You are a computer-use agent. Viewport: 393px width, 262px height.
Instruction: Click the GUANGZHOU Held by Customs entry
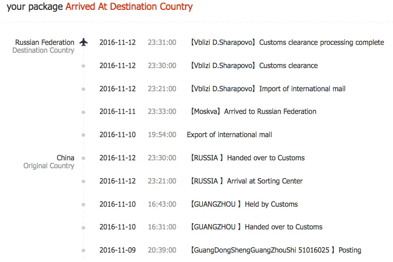pos(243,204)
